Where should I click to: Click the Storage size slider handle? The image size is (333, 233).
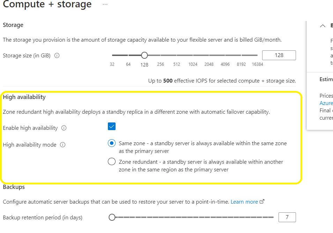[144, 55]
